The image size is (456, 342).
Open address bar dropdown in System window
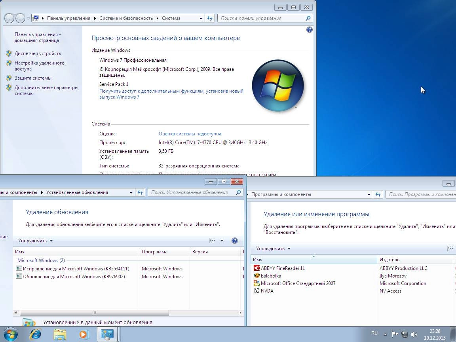coord(201,18)
